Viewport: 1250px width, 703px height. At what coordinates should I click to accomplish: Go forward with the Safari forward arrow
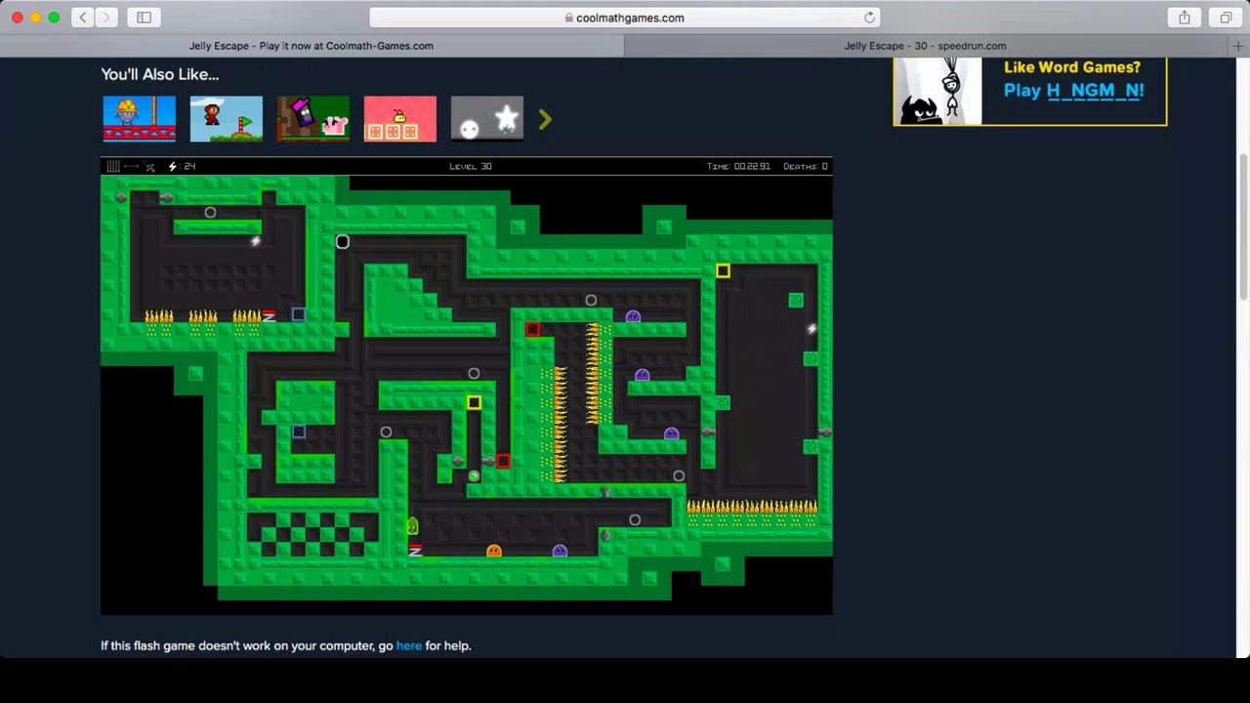tap(106, 18)
